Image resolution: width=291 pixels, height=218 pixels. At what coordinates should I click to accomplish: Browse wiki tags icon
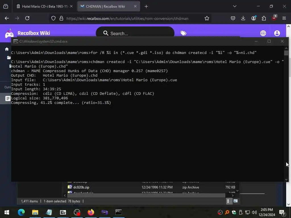click(183, 33)
